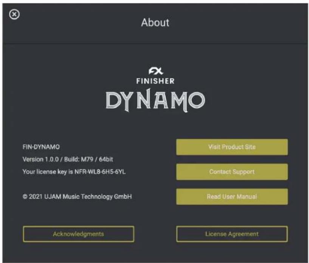
Task: Open Read User Manual button
Action: [x=232, y=196]
